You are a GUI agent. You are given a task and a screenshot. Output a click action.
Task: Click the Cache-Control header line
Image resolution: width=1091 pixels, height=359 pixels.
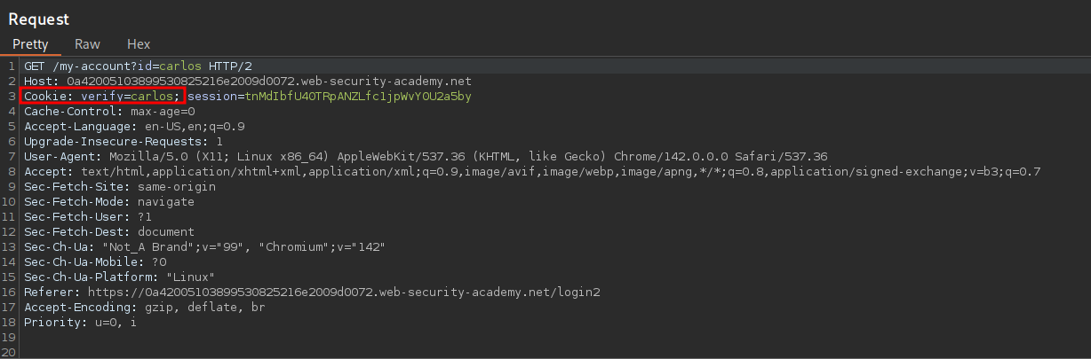[x=109, y=112]
